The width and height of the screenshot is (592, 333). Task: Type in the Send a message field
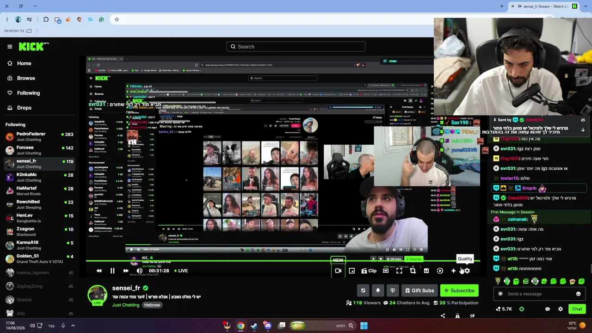539,294
